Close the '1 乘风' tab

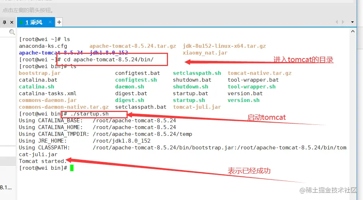(x=50, y=22)
